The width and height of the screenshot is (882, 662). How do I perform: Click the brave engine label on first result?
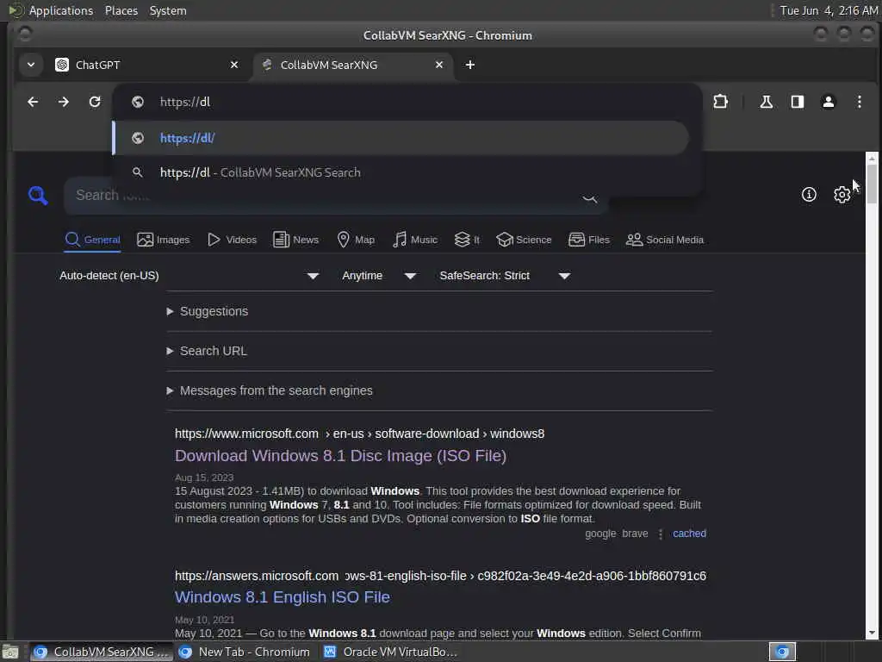pyautogui.click(x=635, y=534)
